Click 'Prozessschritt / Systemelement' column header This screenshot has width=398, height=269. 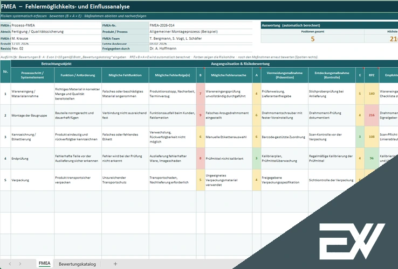point(32,75)
